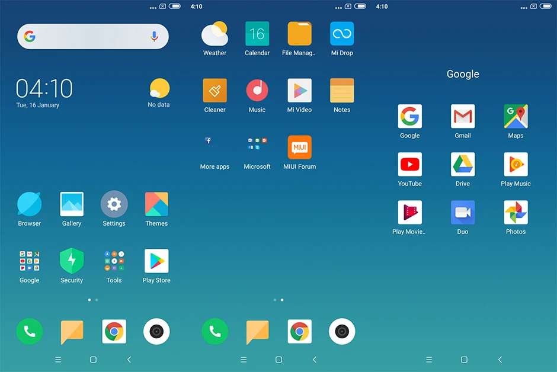Image resolution: width=557 pixels, height=372 pixels.
Task: Open the Weather app
Action: tap(215, 34)
